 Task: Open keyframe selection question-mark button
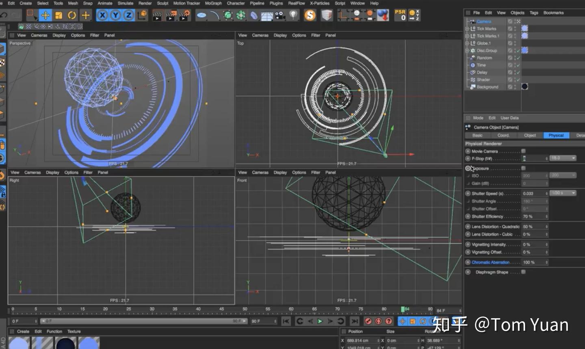point(389,321)
